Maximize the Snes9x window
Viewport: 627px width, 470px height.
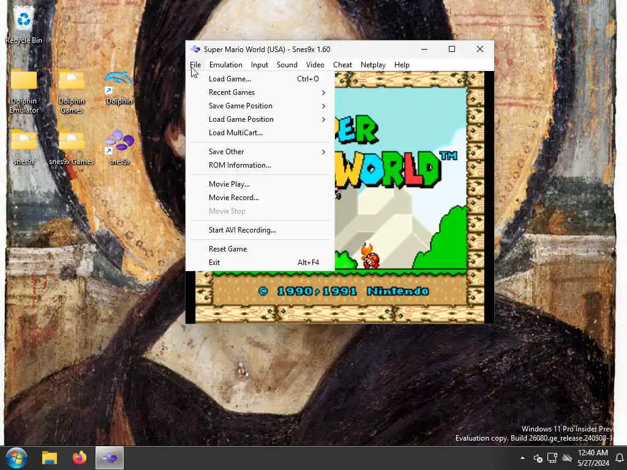pyautogui.click(x=452, y=49)
